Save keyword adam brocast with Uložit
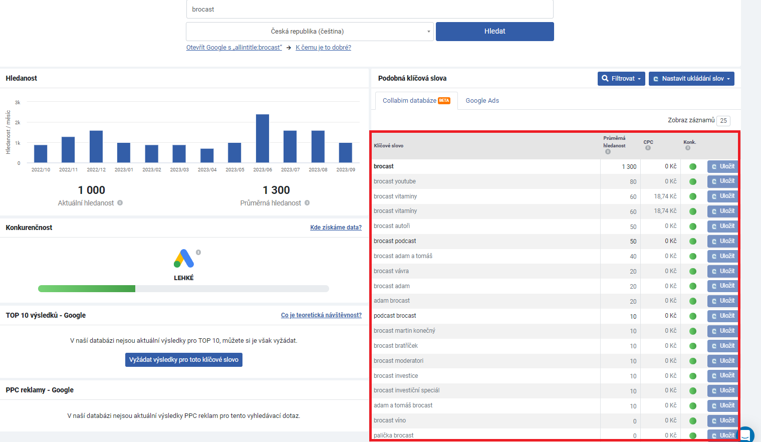The image size is (761, 442). pyautogui.click(x=723, y=301)
